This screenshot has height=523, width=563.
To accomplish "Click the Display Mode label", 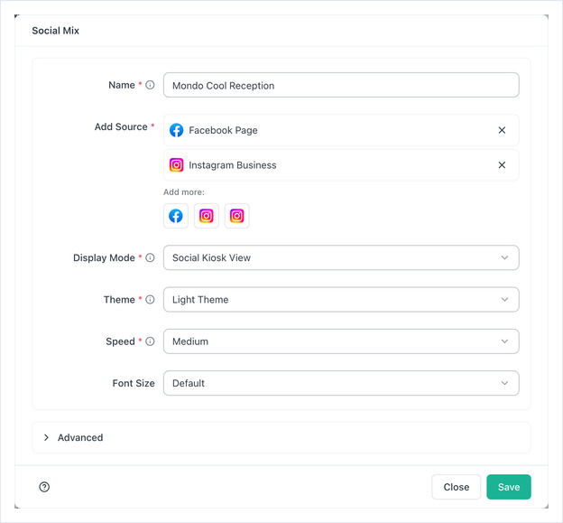I will point(104,257).
